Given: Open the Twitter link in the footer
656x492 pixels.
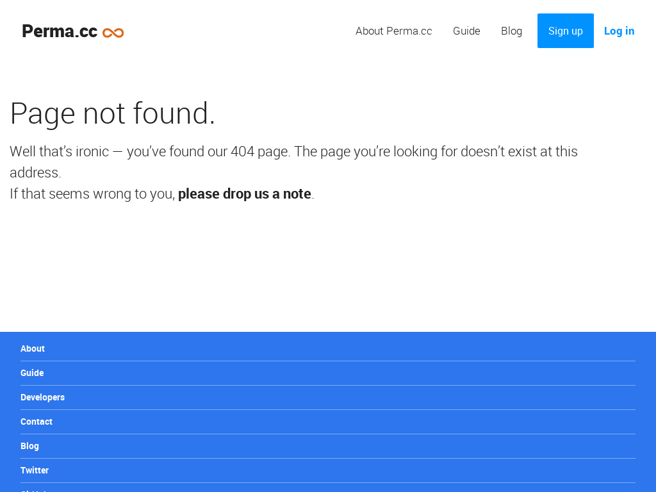Looking at the screenshot, I should (35, 470).
